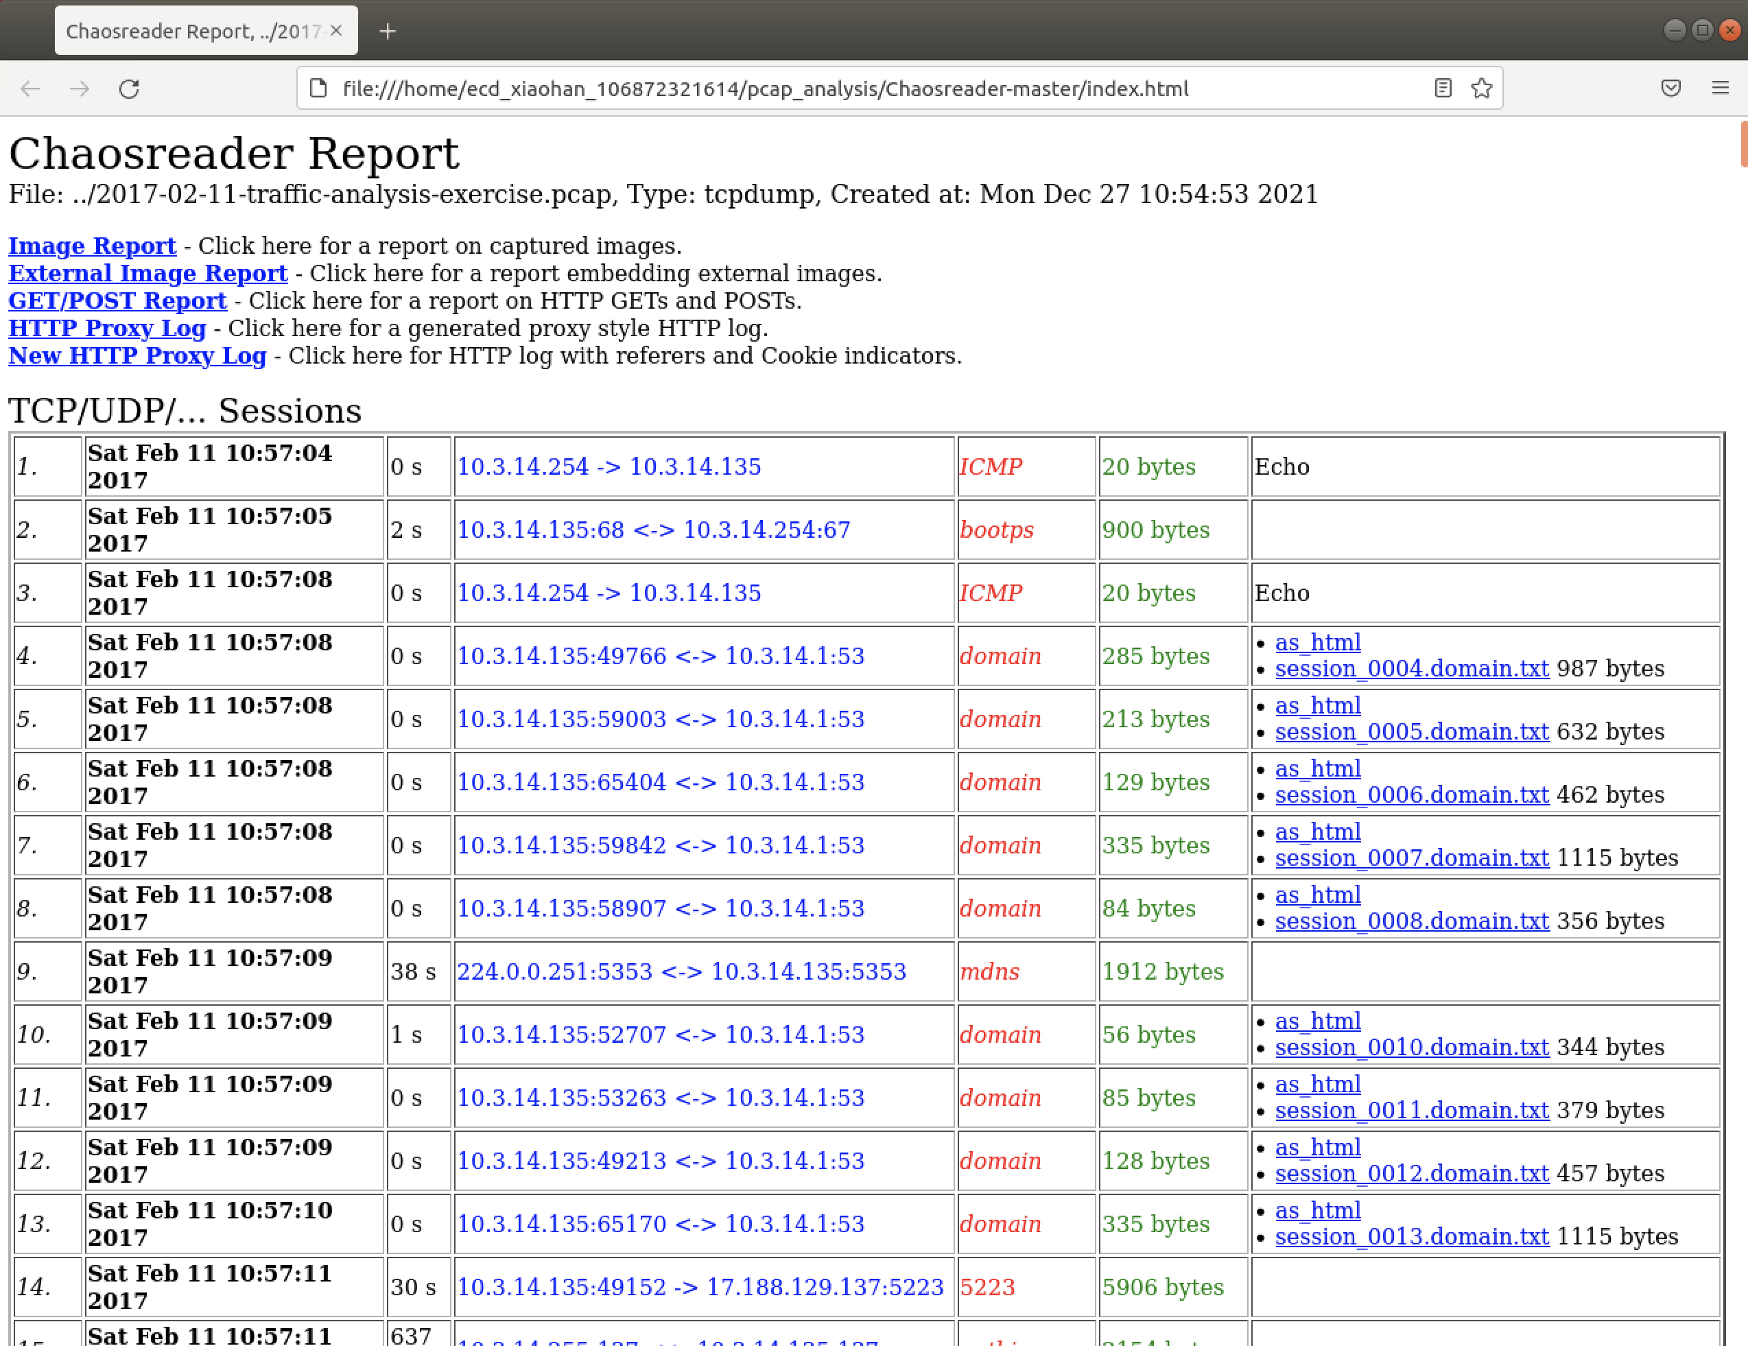Open session_0006.domain.txt file link

pos(1412,795)
